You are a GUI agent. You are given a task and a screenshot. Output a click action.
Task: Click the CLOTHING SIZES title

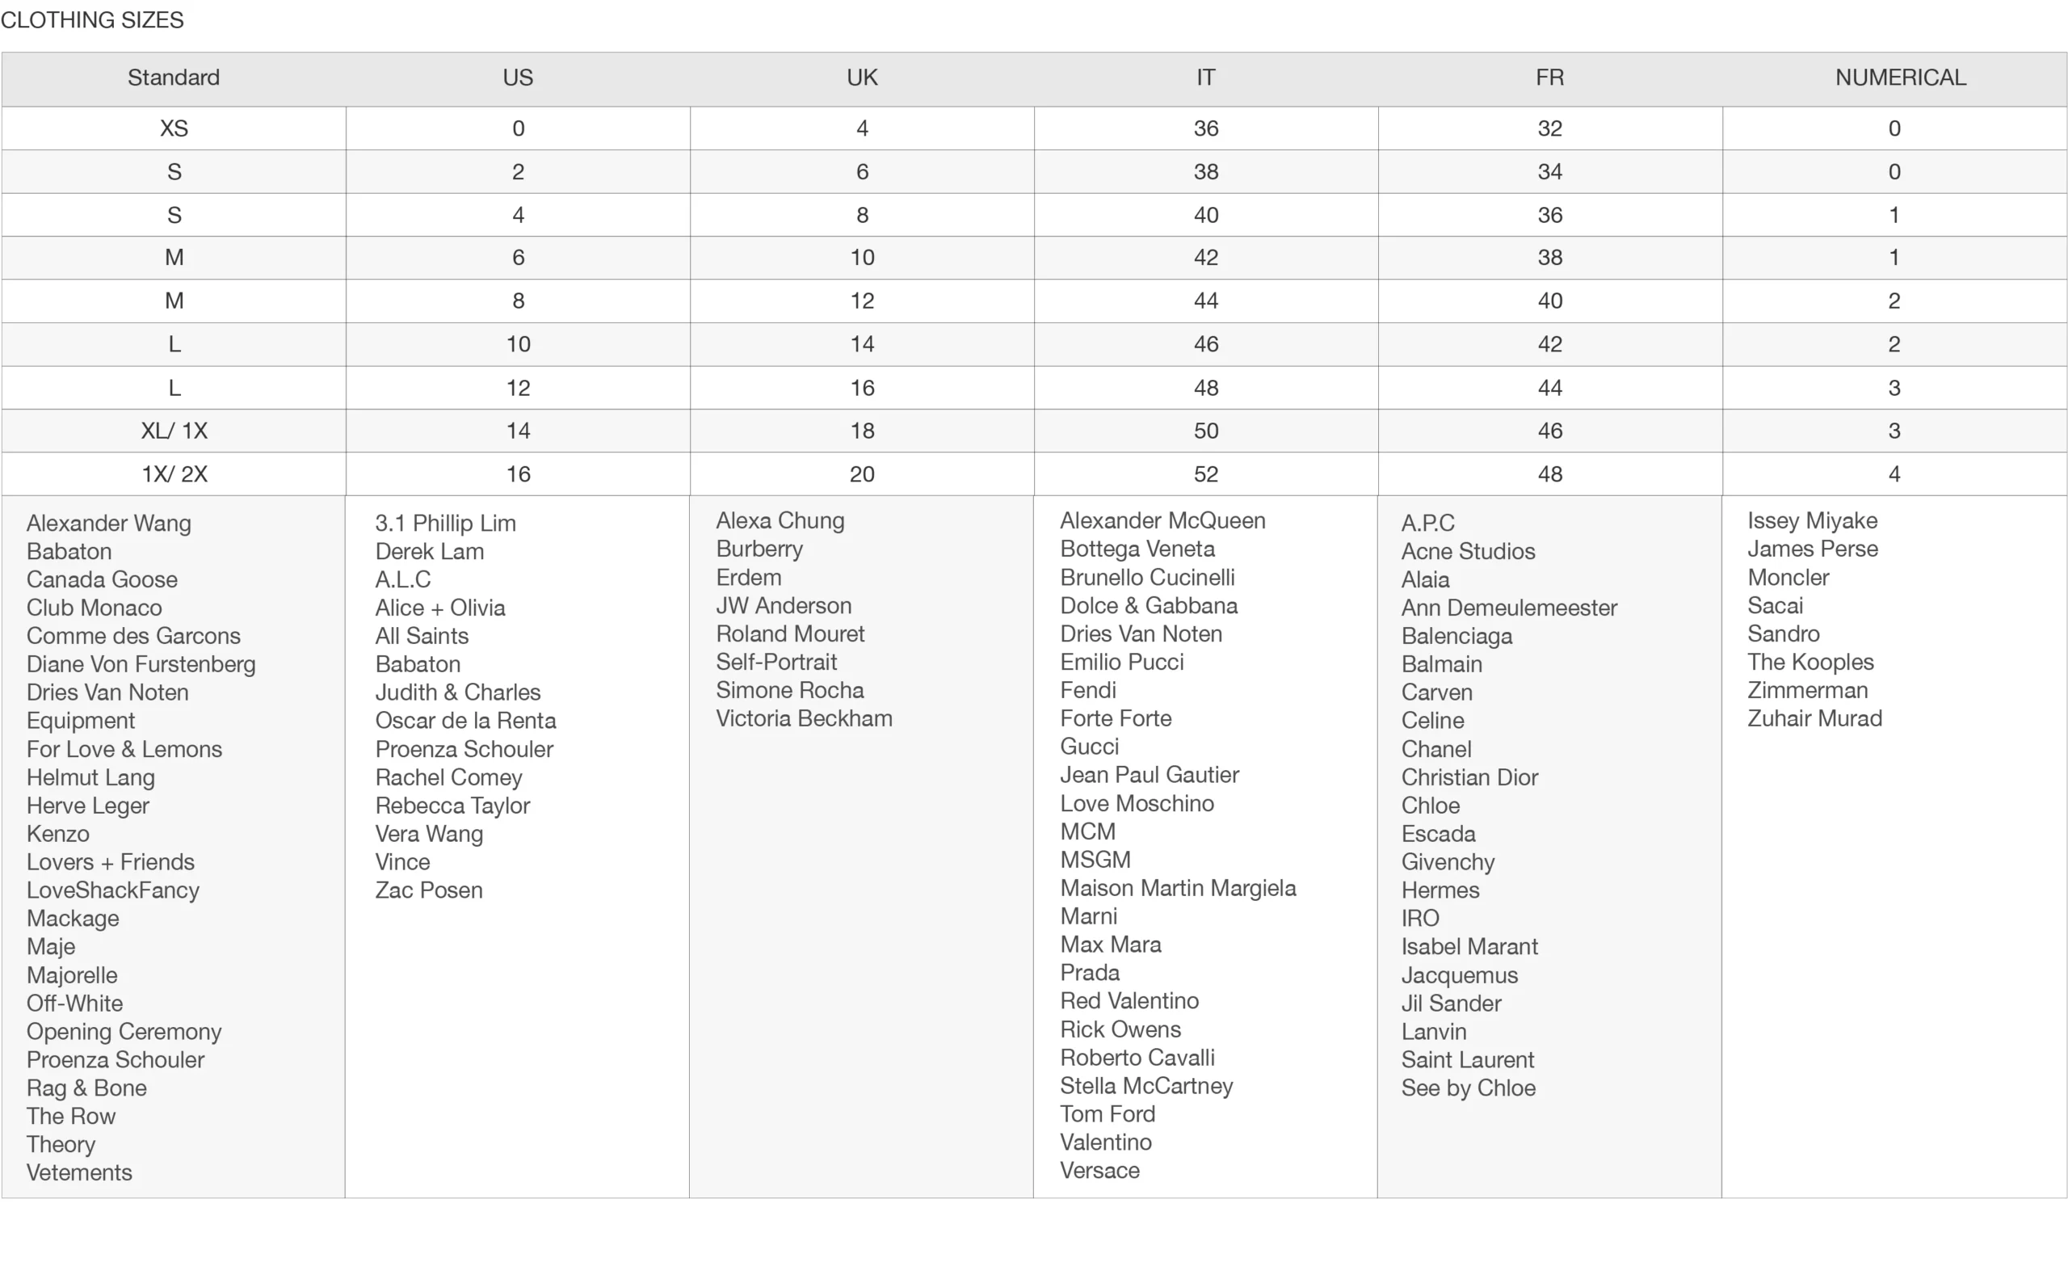click(92, 20)
